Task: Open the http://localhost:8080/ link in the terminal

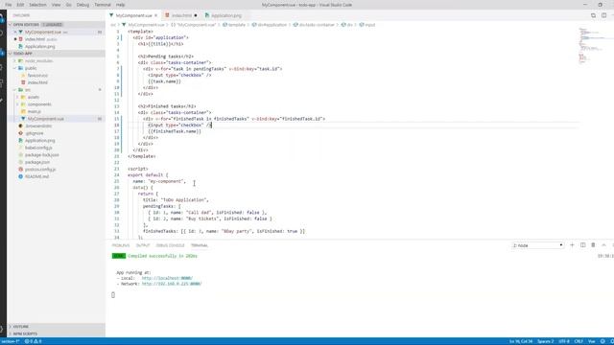Action: [x=167, y=278]
